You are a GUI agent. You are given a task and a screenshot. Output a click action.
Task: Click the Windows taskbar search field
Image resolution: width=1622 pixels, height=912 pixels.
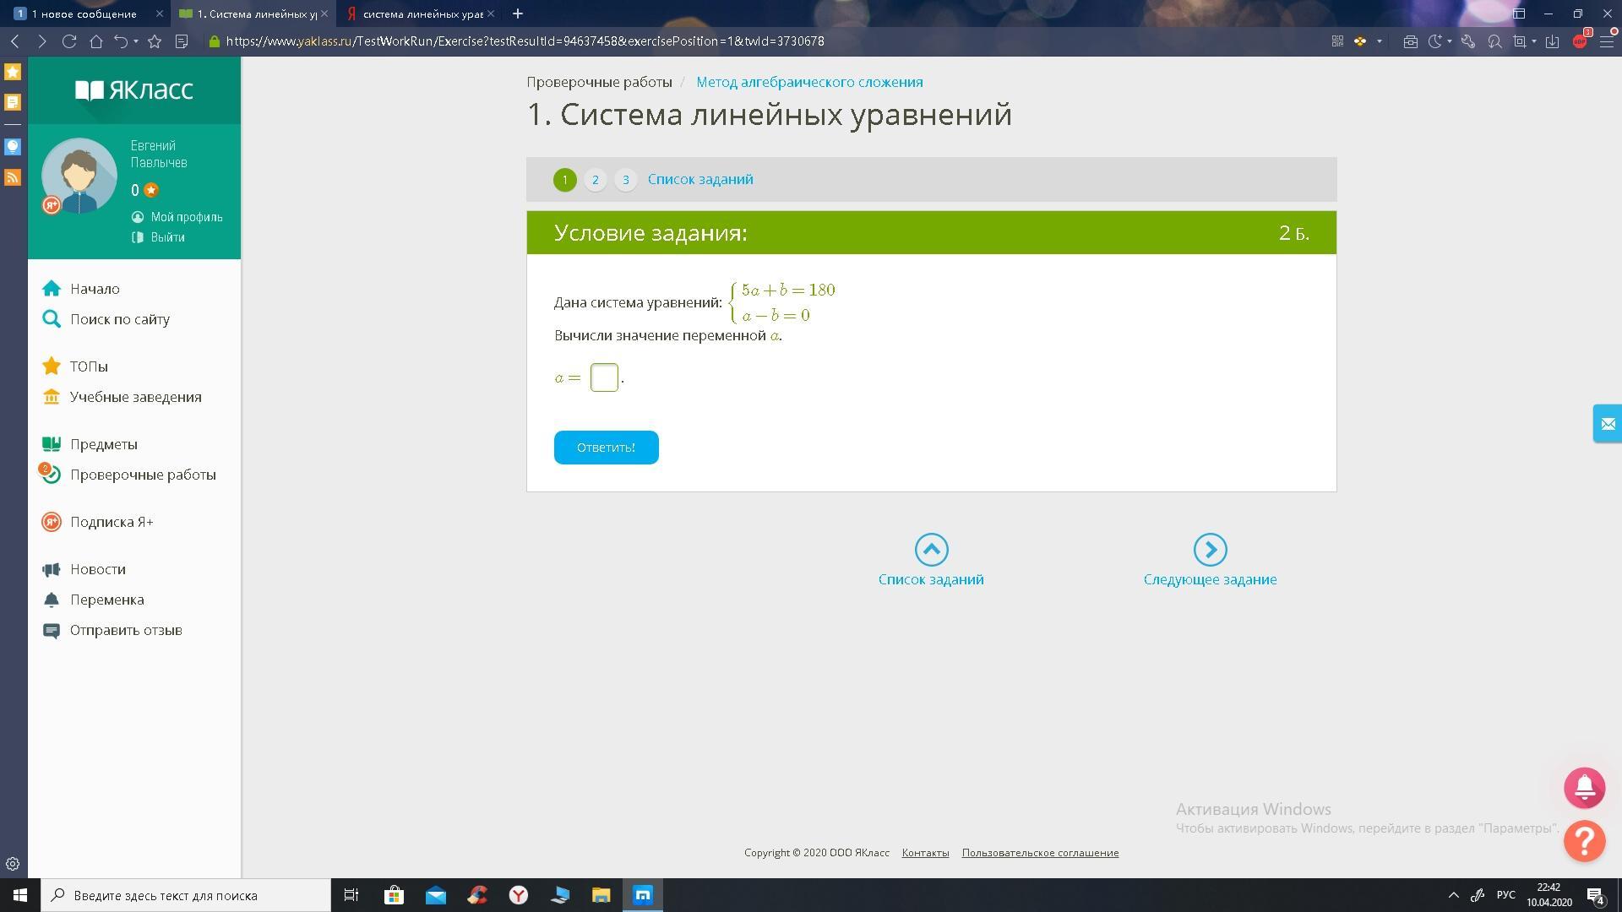coord(186,895)
